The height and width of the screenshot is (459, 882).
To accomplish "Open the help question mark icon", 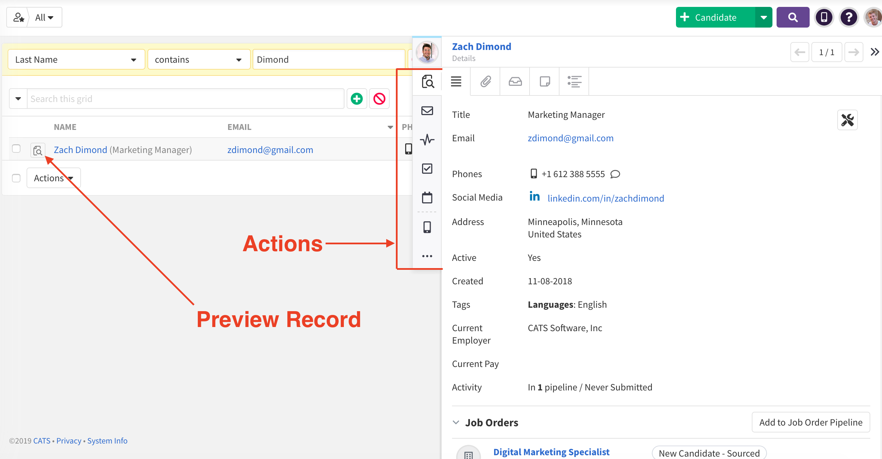I will 849,17.
